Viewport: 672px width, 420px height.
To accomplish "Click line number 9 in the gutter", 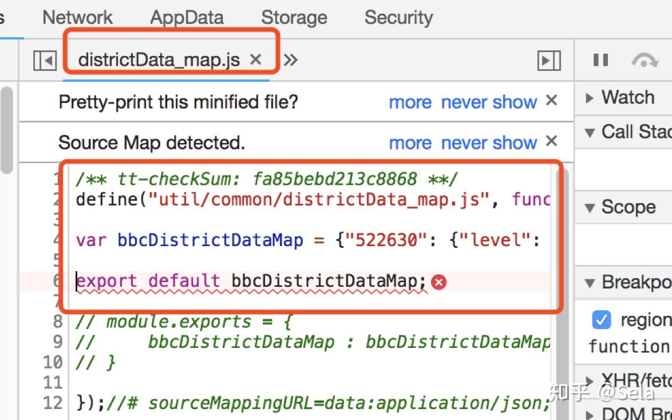I will 57,342.
